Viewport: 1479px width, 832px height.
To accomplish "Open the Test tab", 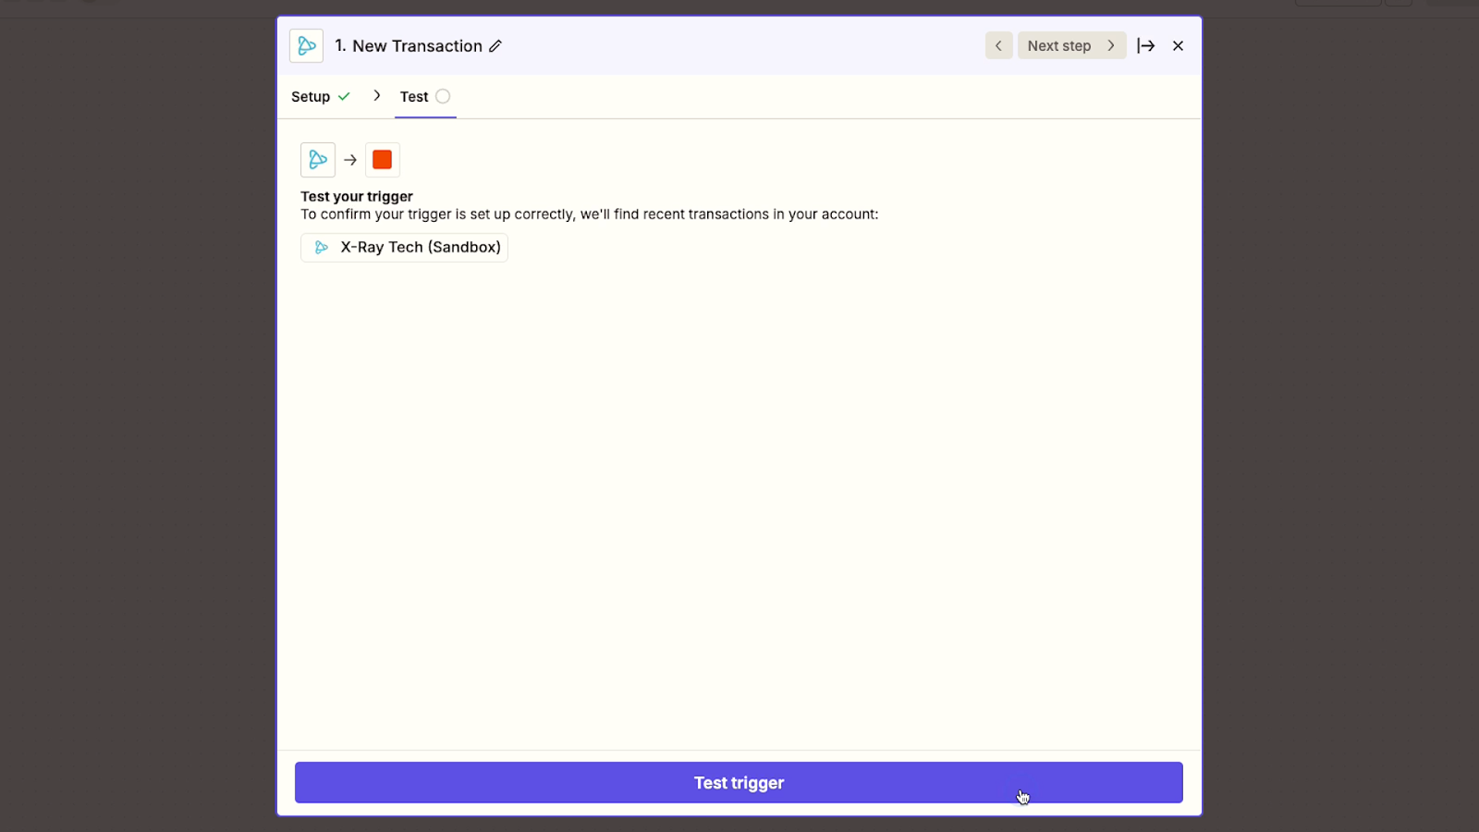I will click(x=425, y=96).
